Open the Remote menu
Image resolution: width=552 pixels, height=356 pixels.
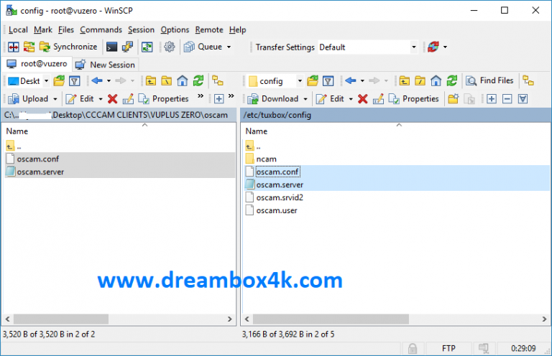click(x=209, y=30)
